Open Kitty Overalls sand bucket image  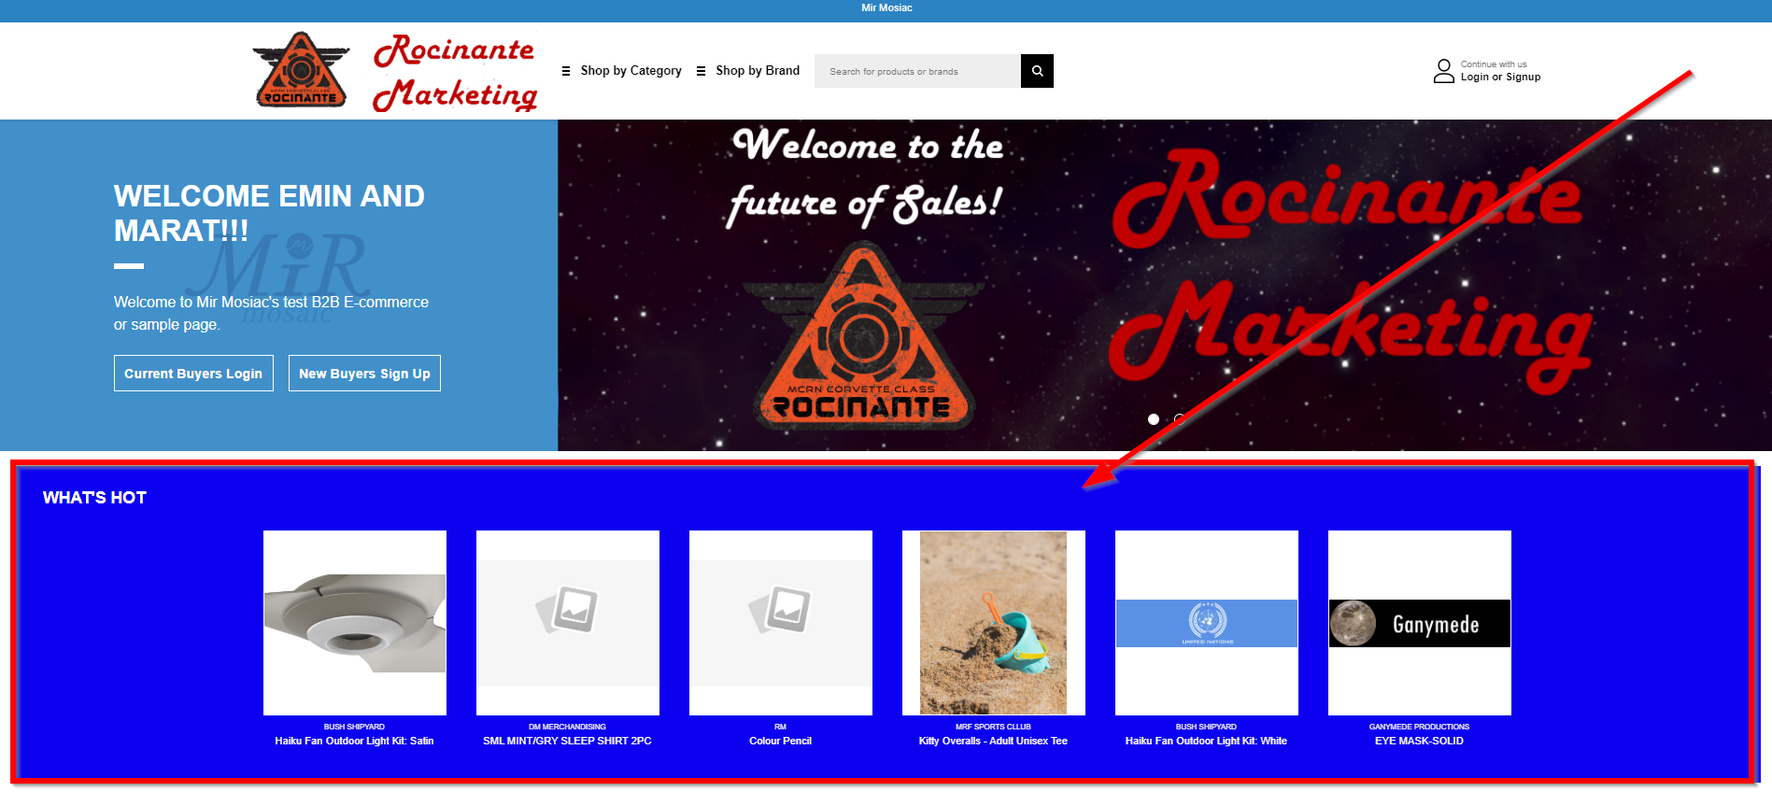click(994, 623)
